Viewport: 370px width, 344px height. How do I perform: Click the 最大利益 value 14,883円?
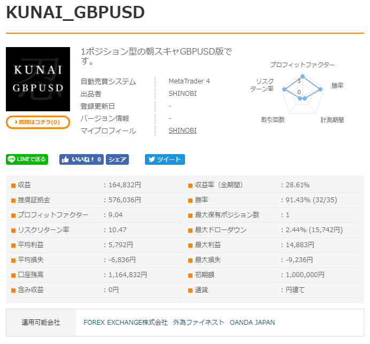[x=300, y=245]
